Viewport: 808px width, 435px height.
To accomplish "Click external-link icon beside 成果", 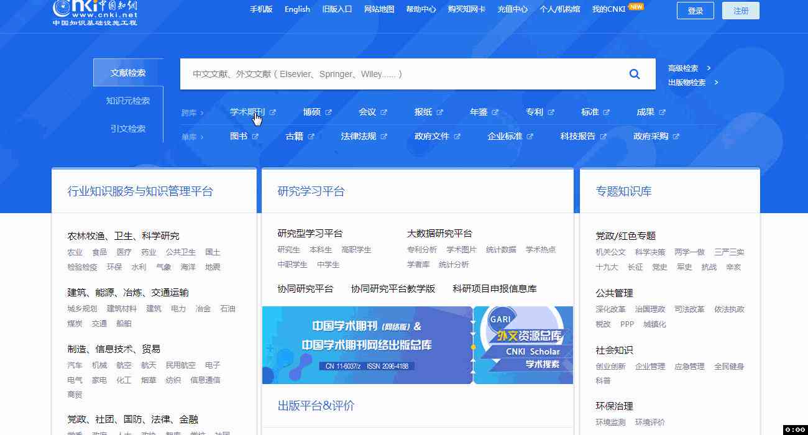I will pos(663,112).
